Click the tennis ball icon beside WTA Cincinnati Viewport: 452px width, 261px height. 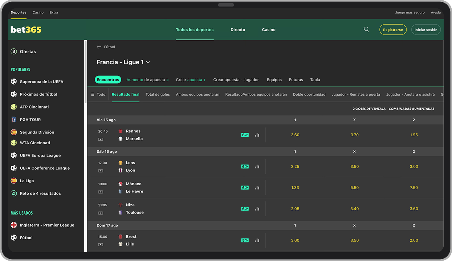point(14,143)
